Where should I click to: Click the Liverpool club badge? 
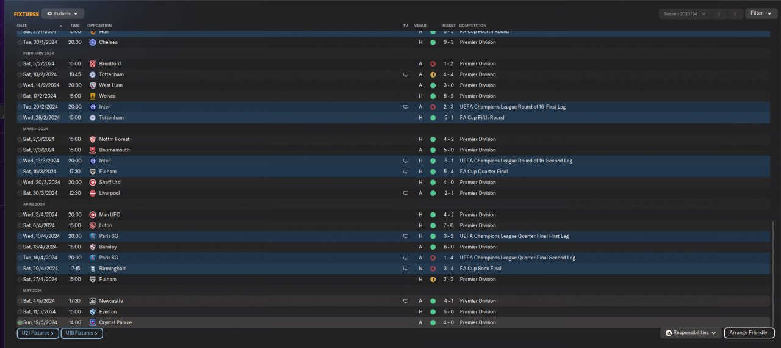[93, 193]
